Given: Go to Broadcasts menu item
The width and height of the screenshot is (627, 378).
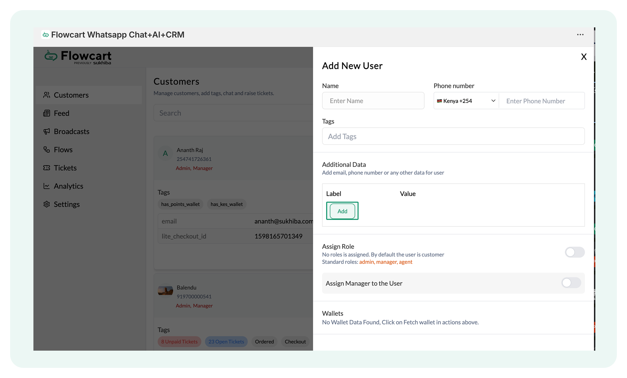Looking at the screenshot, I should tap(71, 131).
